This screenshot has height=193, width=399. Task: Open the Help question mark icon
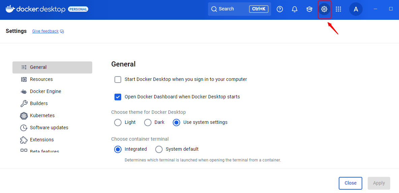pyautogui.click(x=280, y=9)
